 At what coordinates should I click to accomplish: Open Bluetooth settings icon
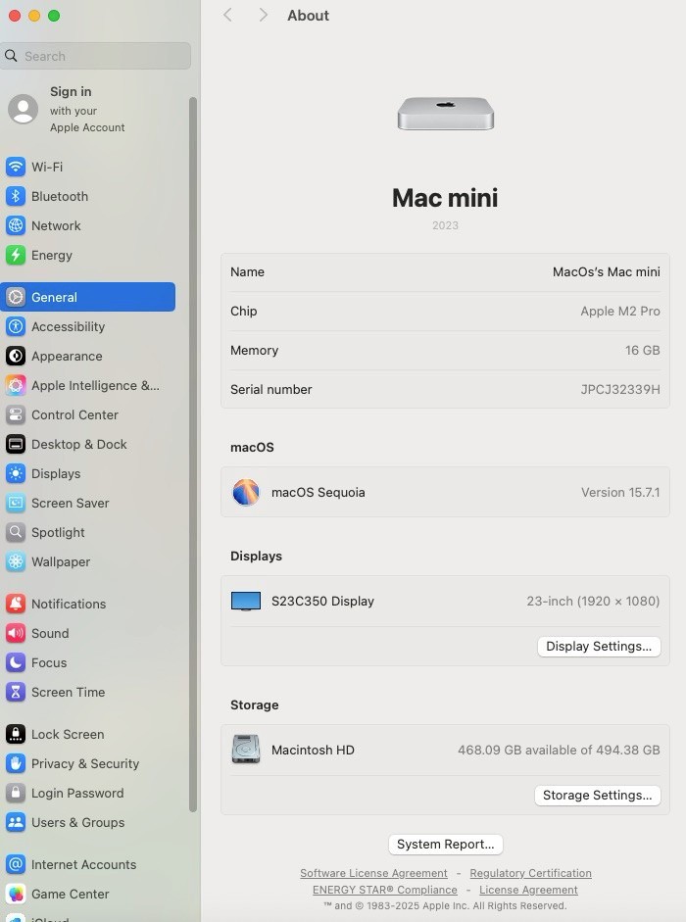16,196
